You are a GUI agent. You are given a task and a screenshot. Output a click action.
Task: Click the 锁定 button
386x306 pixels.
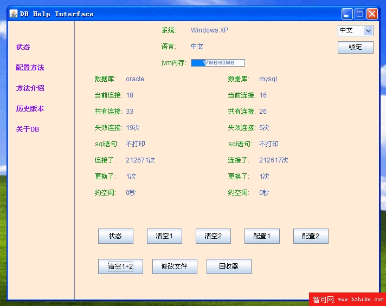point(356,47)
